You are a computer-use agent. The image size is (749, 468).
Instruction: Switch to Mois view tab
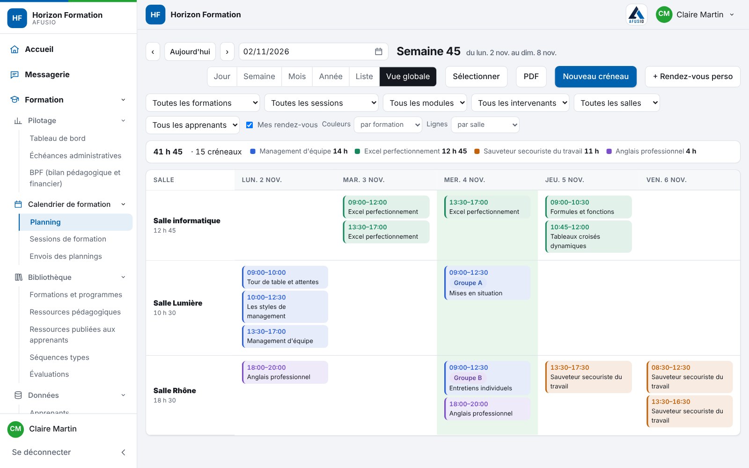297,76
